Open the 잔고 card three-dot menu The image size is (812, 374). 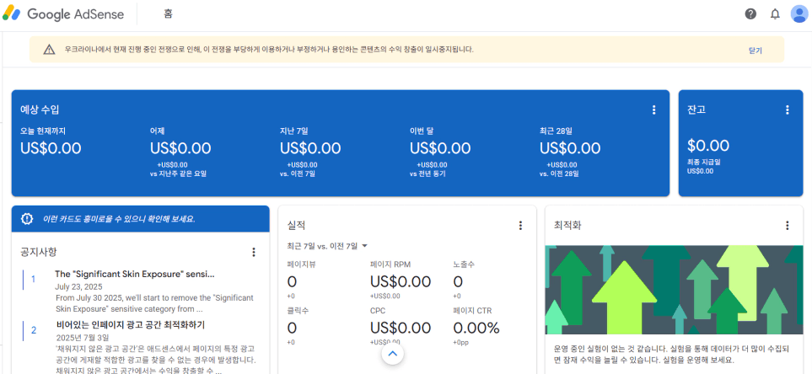[x=787, y=110]
